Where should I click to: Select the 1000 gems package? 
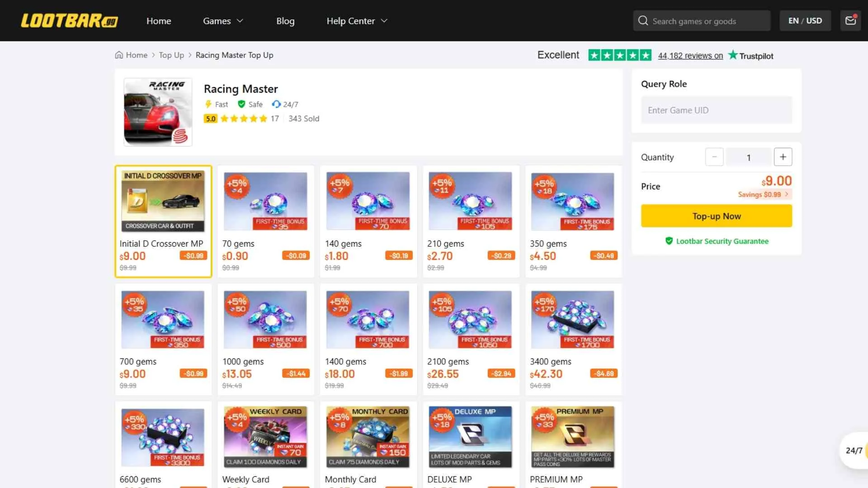[266, 339]
